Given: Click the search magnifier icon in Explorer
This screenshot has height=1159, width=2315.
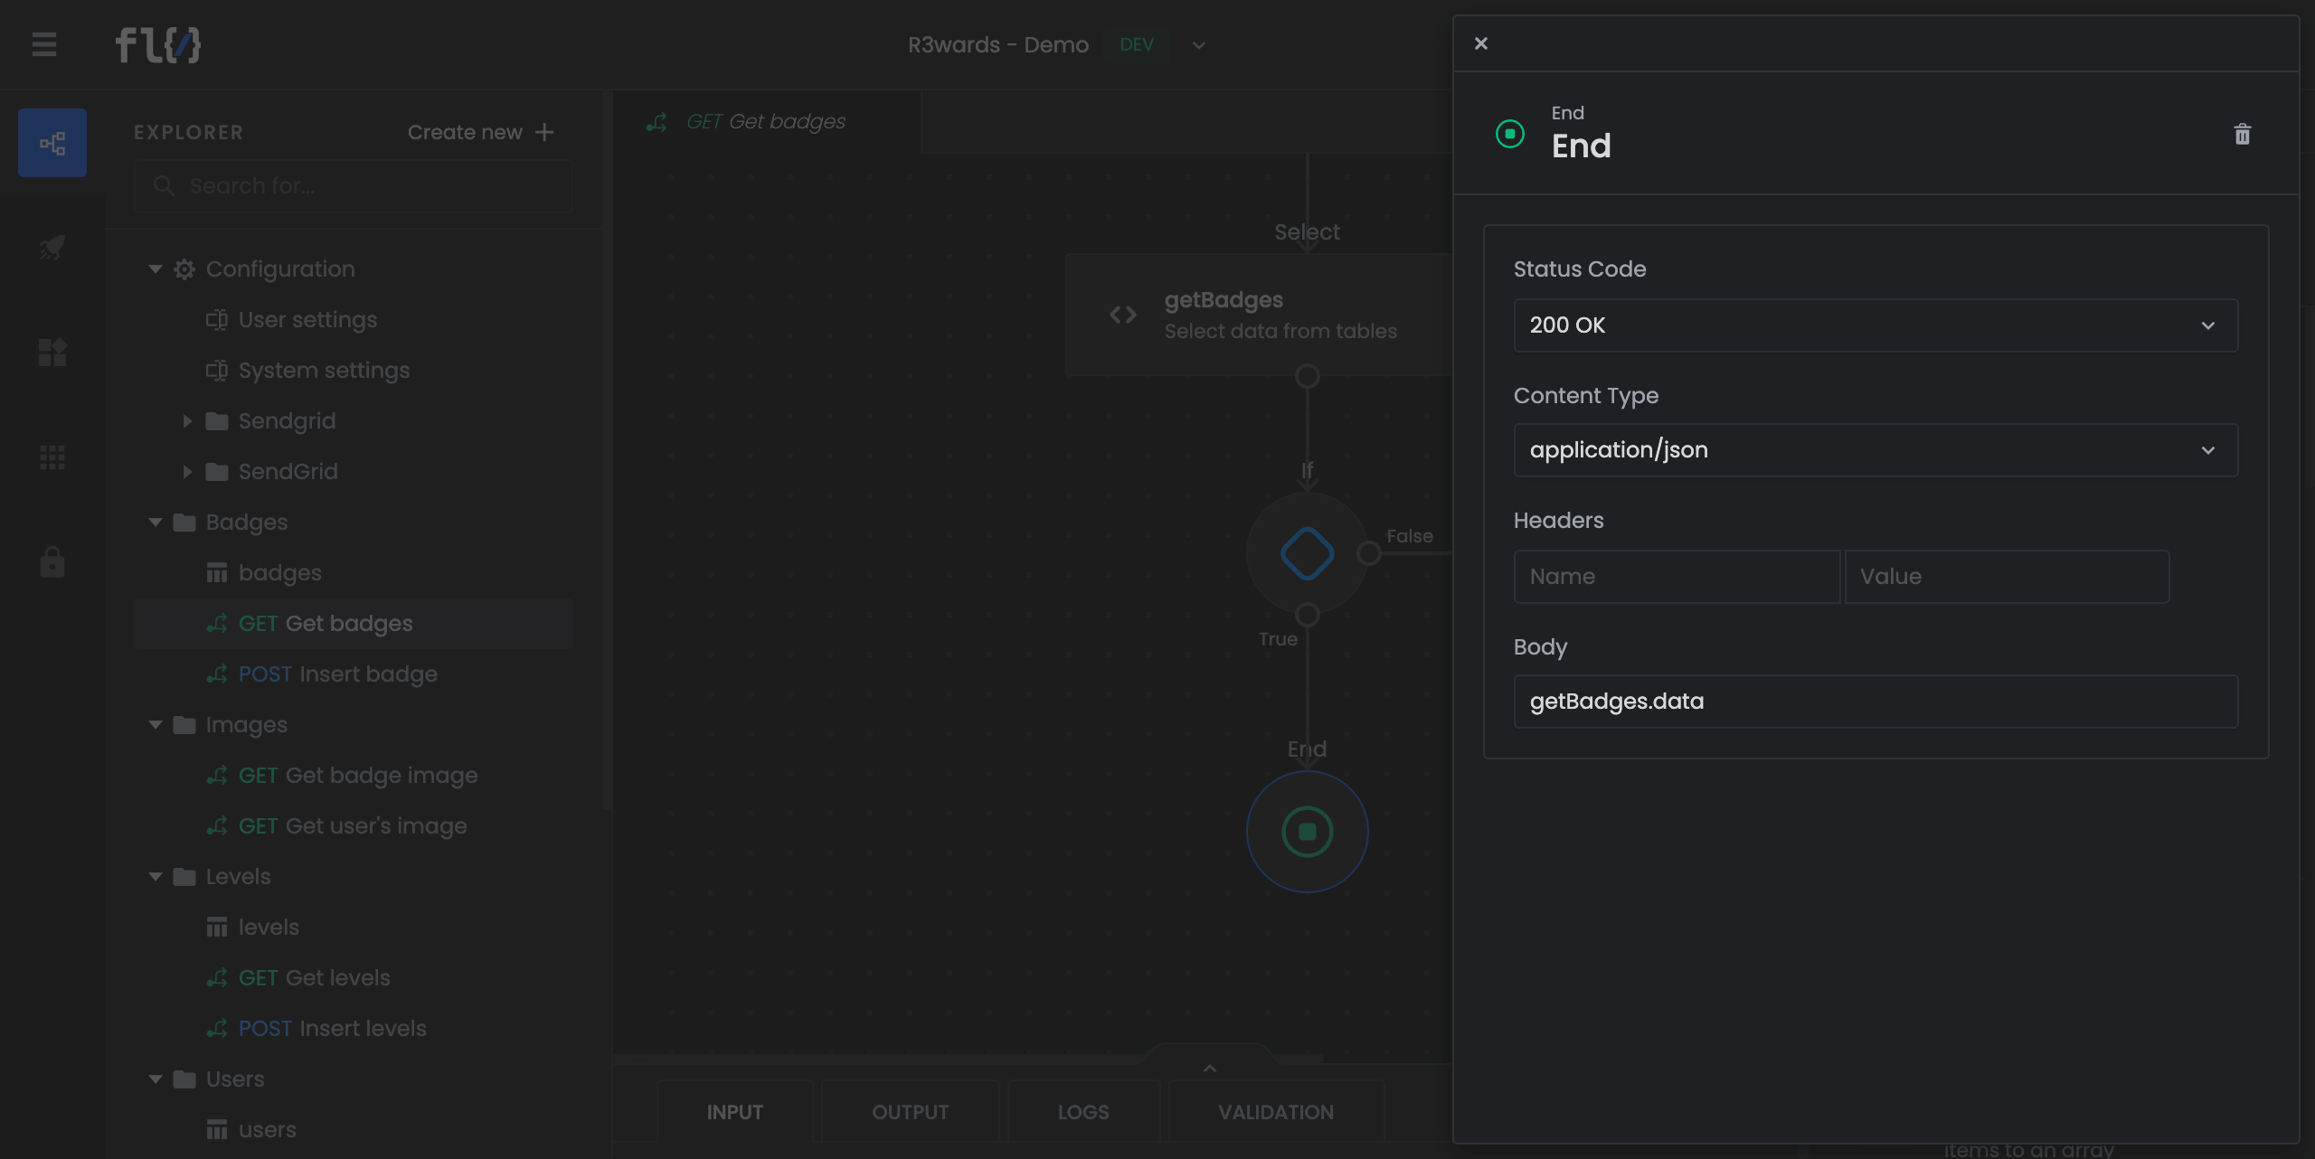Looking at the screenshot, I should coord(164,186).
